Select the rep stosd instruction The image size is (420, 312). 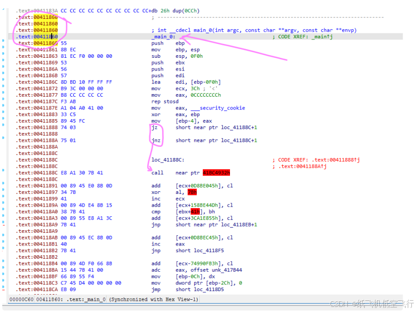tap(163, 101)
